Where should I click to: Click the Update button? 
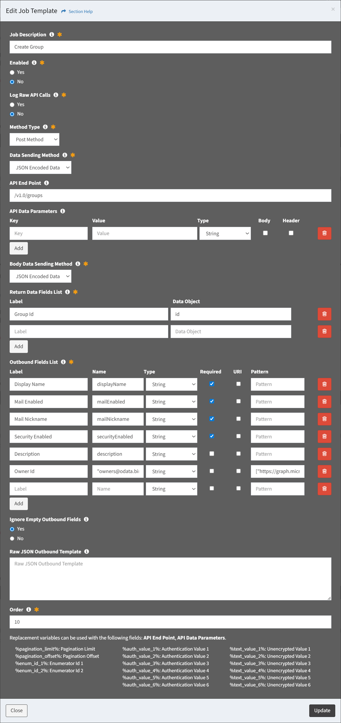(x=322, y=710)
